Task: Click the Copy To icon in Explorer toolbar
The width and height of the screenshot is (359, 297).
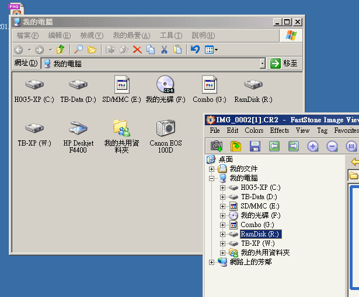Action: [x=124, y=49]
